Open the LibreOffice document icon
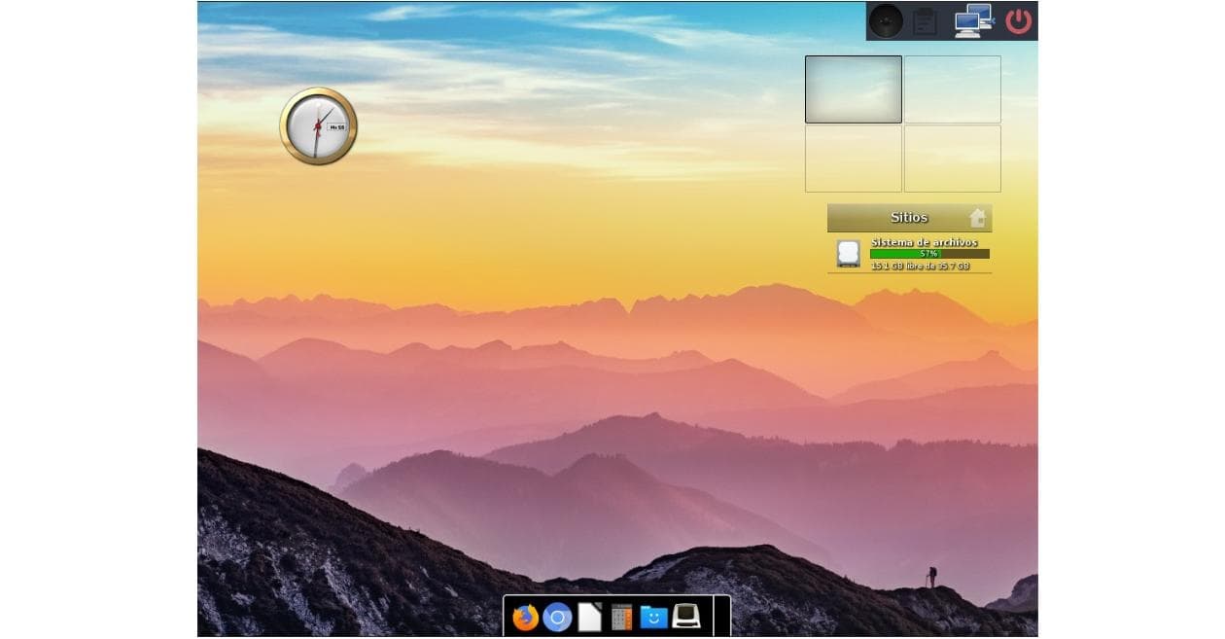 590,618
